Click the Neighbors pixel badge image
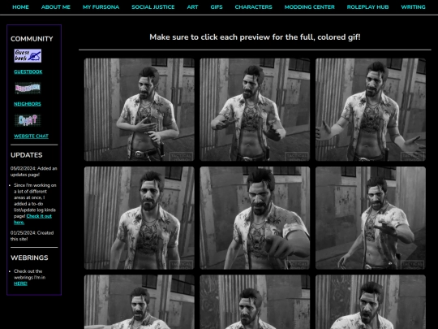438x329 pixels. coord(28,88)
